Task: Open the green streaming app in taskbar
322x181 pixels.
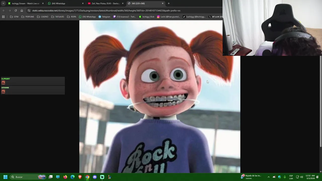Action: [102, 177]
